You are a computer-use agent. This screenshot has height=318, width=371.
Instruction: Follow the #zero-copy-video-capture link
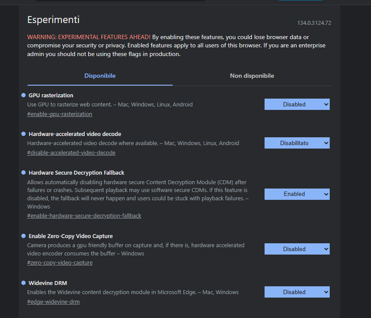point(60,263)
